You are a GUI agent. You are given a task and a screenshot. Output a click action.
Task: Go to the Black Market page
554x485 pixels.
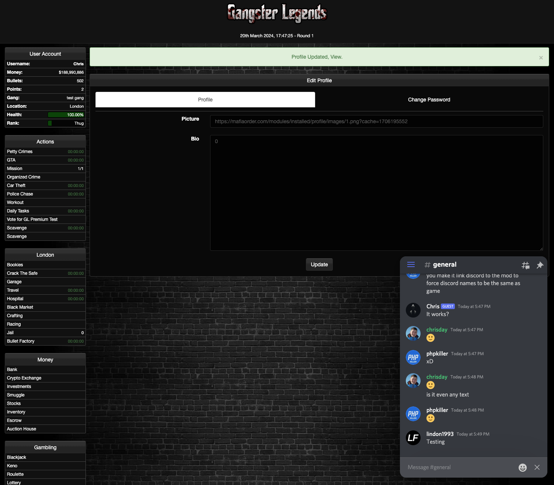click(x=20, y=307)
